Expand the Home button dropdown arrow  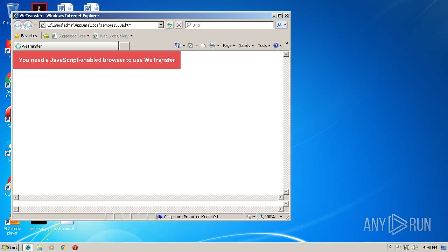[184, 45]
